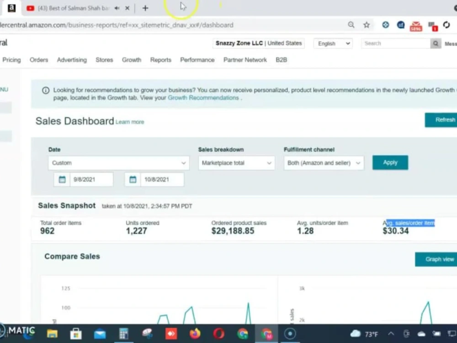Open the Pricing menu
This screenshot has width=457, height=343.
click(x=12, y=60)
